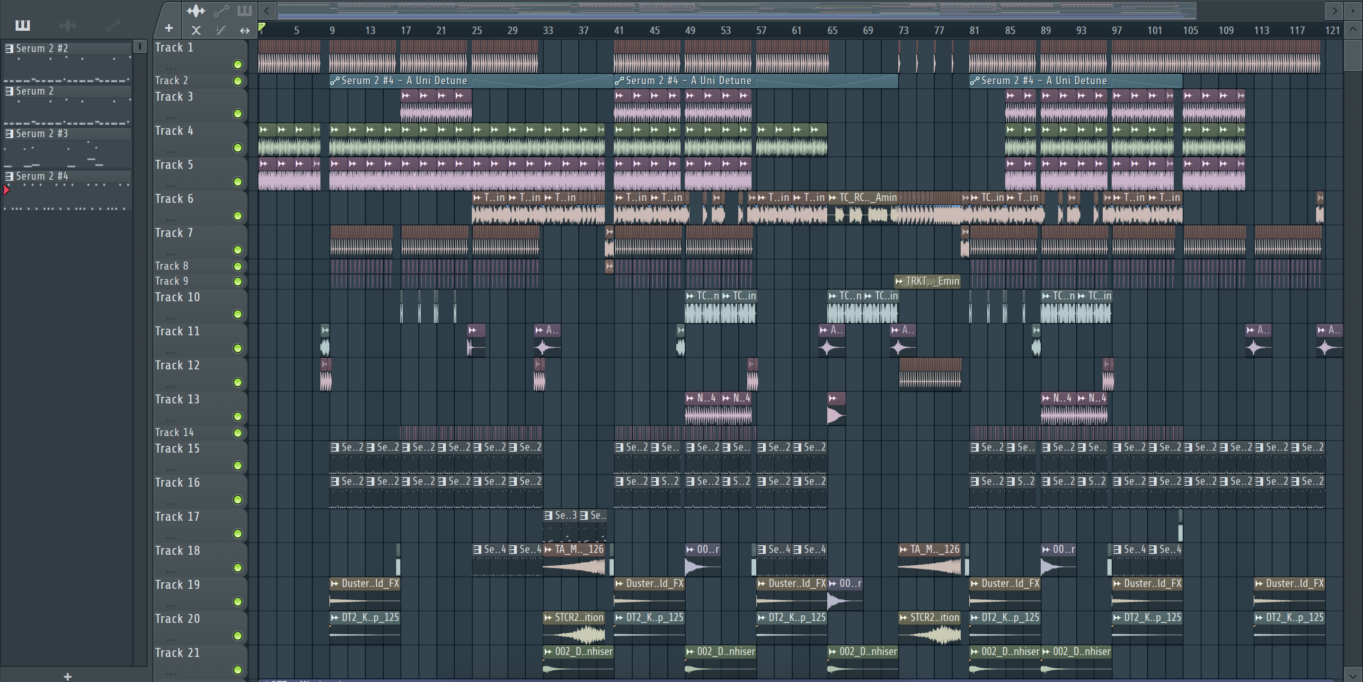Toggle Track 6 mute LED
Image resolution: width=1363 pixels, height=682 pixels.
pyautogui.click(x=238, y=216)
